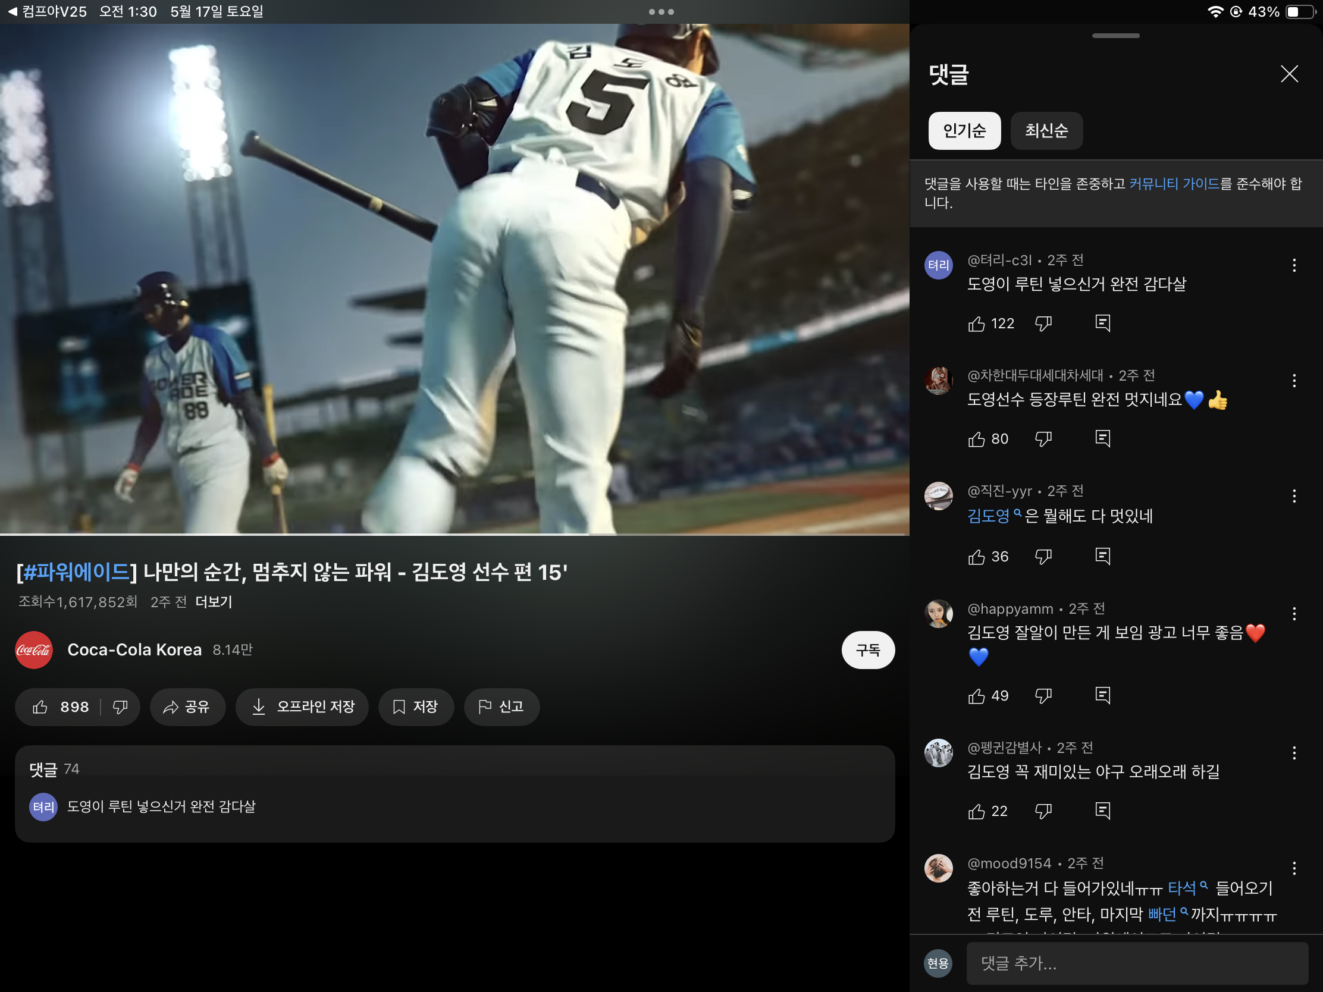
Task: Dislike the video
Action: 120,707
